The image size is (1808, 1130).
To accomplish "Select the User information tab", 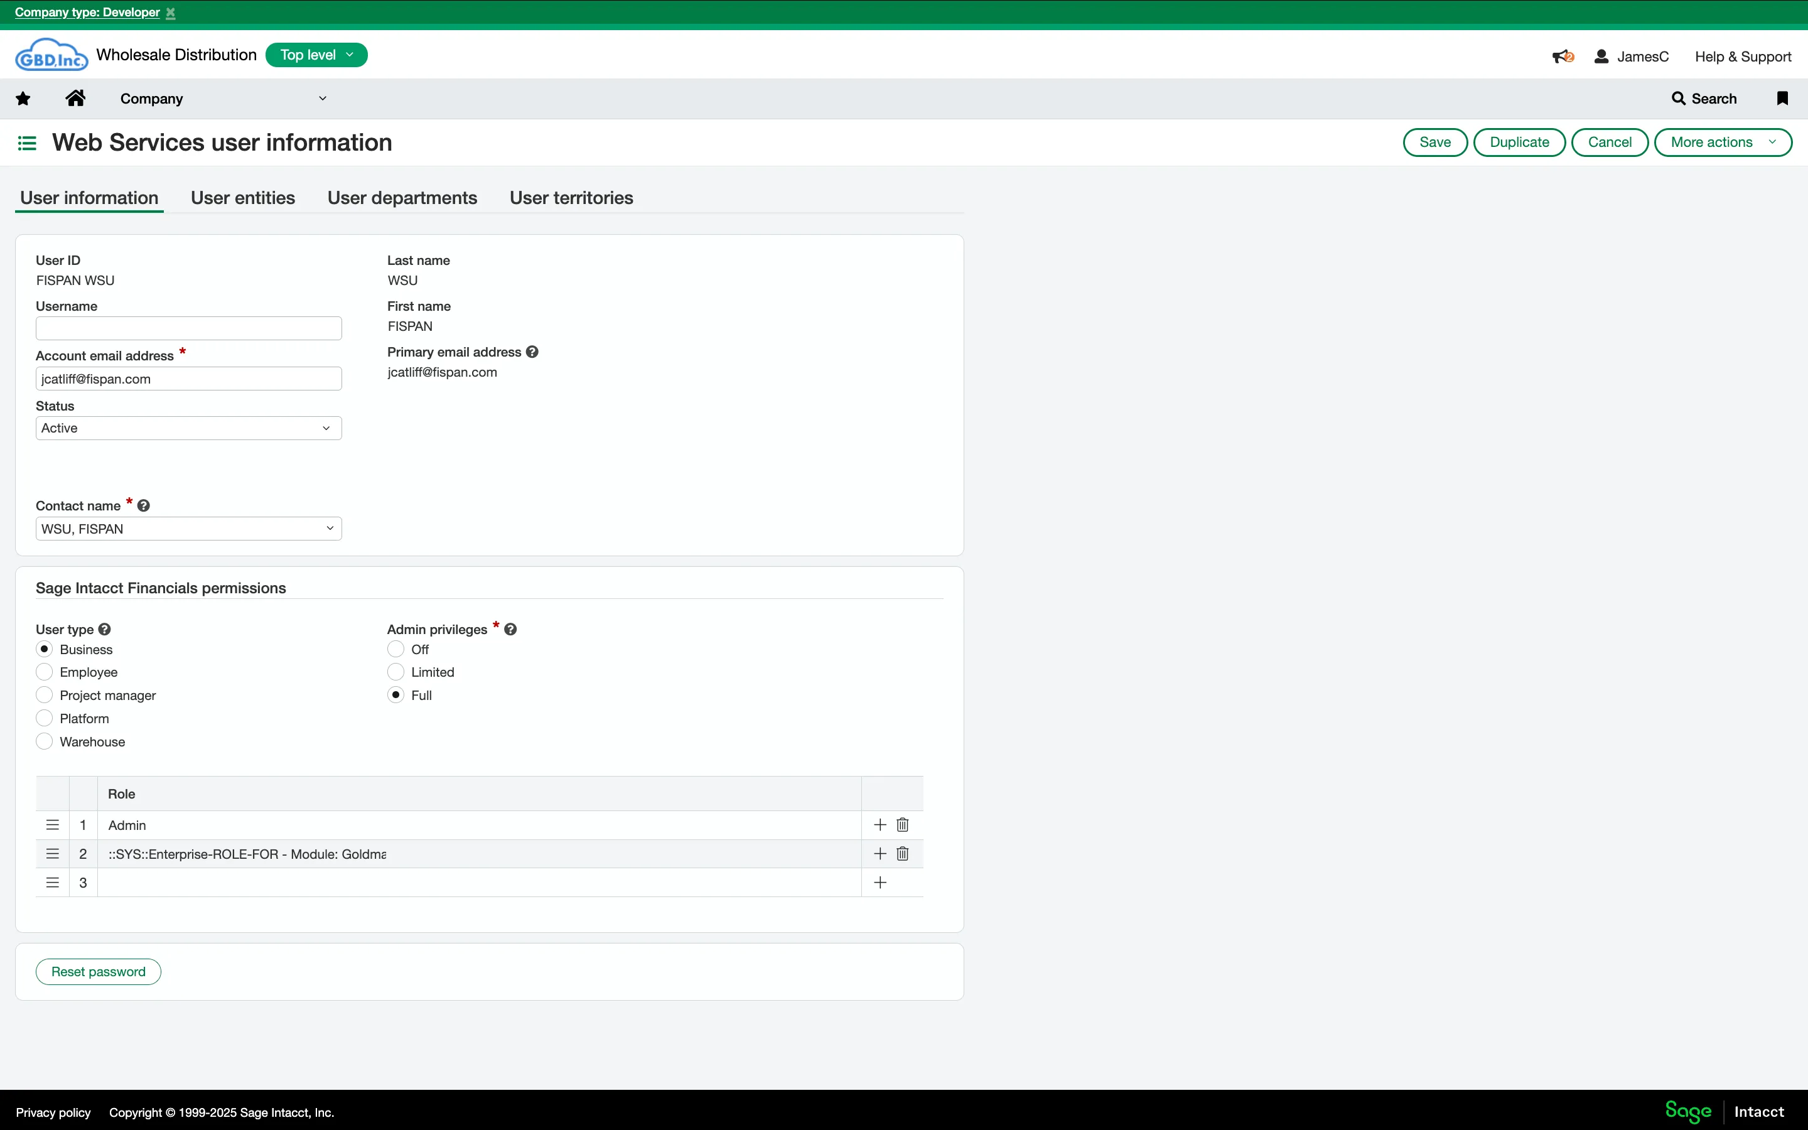I will (89, 198).
